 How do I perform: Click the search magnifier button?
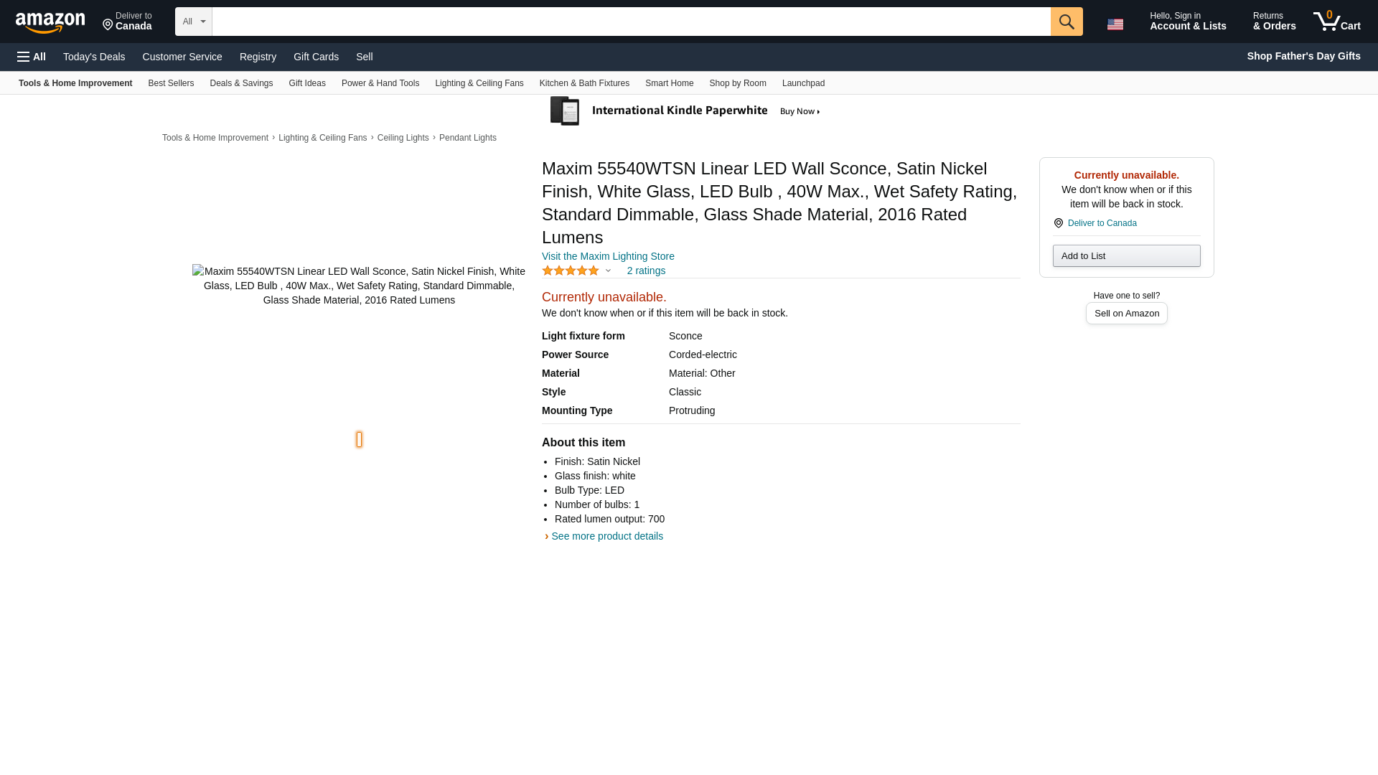[1067, 22]
